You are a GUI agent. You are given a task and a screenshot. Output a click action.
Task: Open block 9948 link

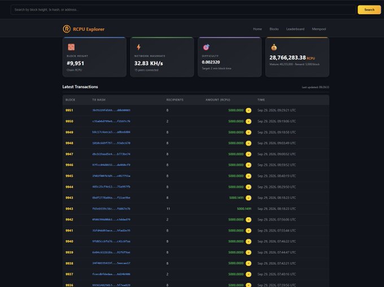tap(69, 143)
